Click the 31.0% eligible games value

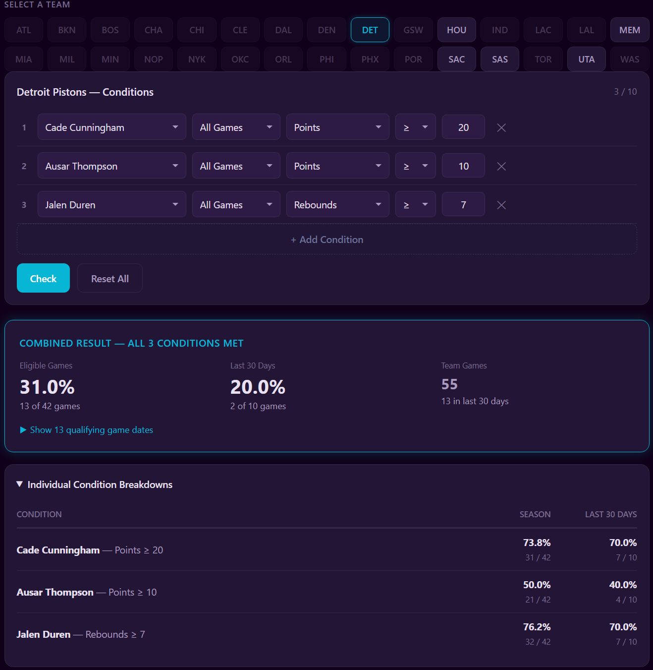47,387
